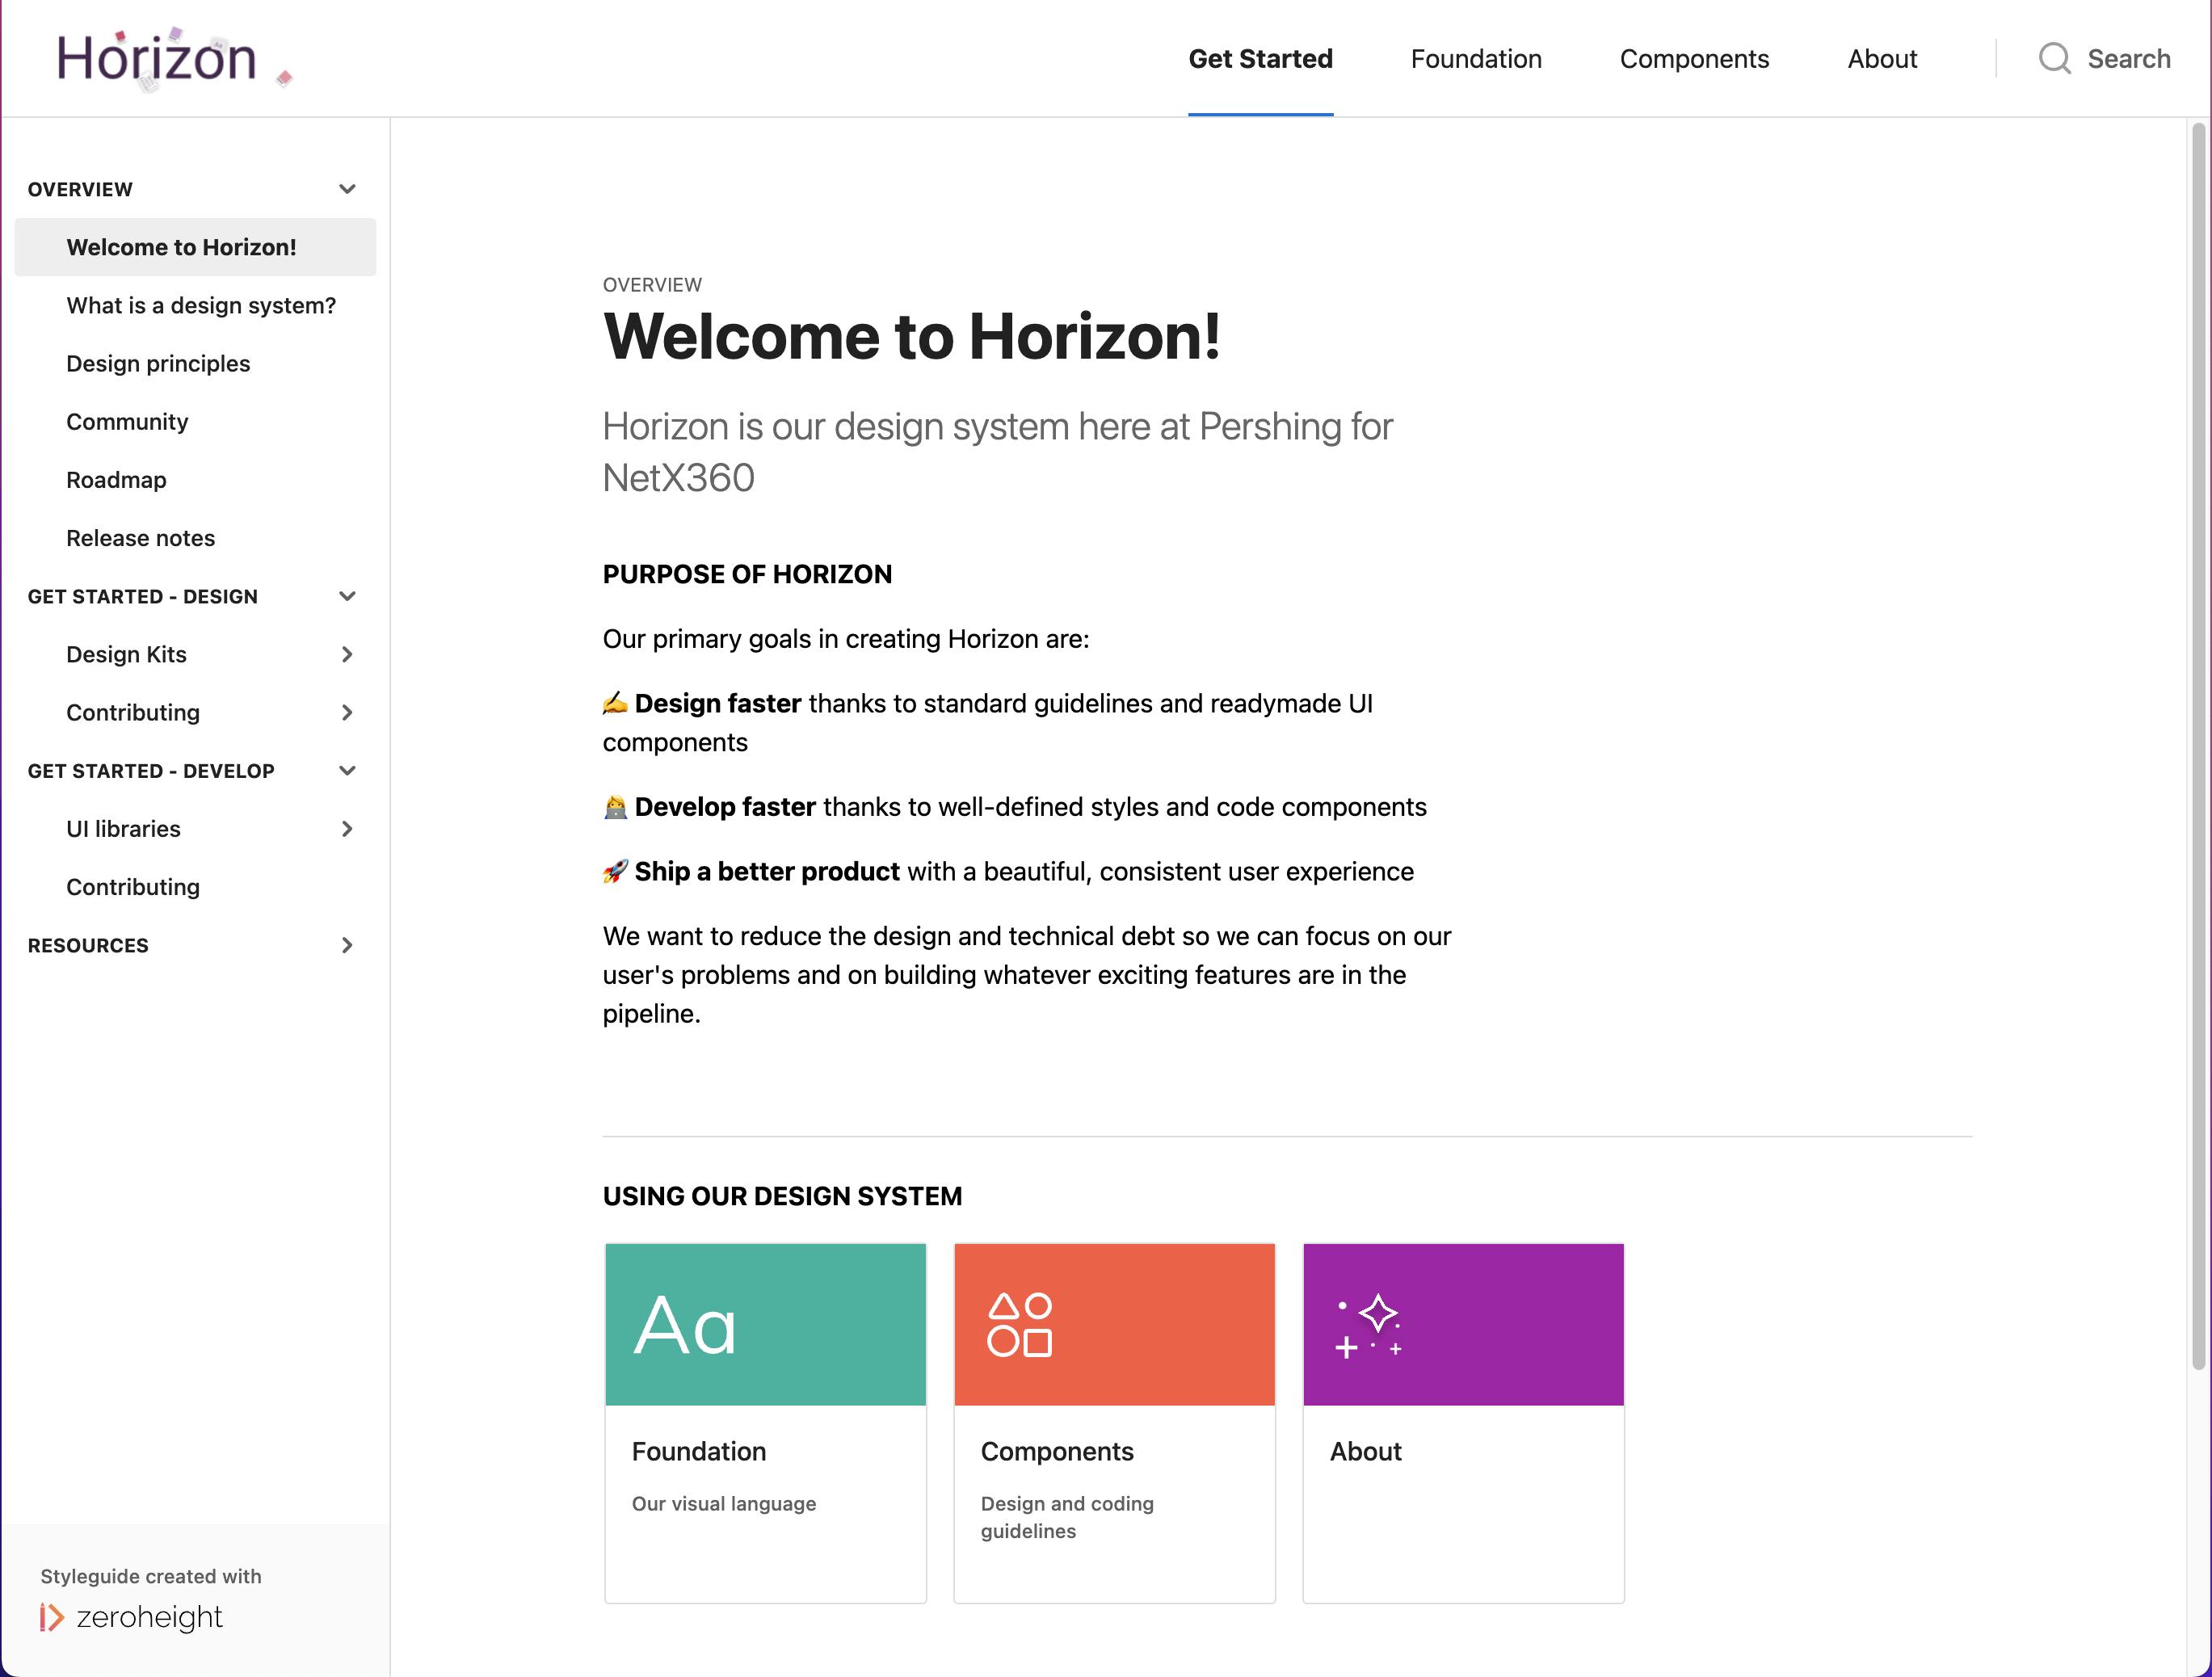Click the writing hand emoji bullet
Viewport: 2212px width, 1677px height.
615,703
